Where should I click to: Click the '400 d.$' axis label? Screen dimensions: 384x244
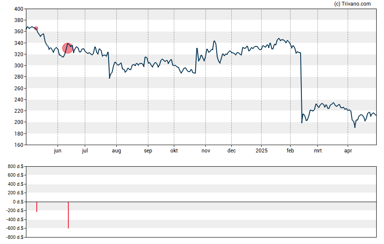pos(16,184)
